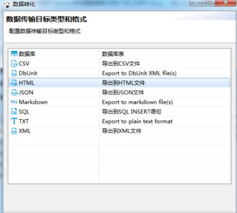Click the 导出到HTML文件 description

coord(124,83)
